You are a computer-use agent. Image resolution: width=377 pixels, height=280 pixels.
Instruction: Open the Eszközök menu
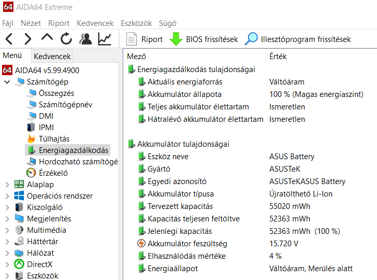tap(136, 23)
